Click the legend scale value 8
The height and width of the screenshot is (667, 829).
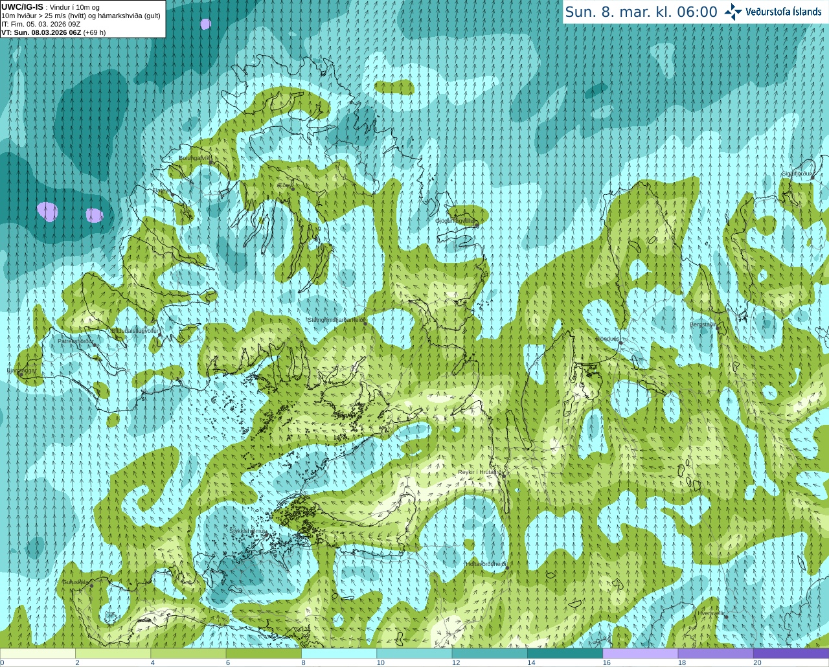tap(303, 662)
